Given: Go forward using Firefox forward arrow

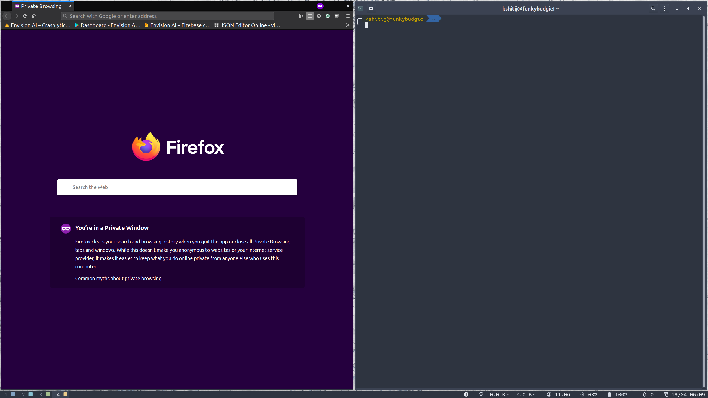Looking at the screenshot, I should (16, 16).
